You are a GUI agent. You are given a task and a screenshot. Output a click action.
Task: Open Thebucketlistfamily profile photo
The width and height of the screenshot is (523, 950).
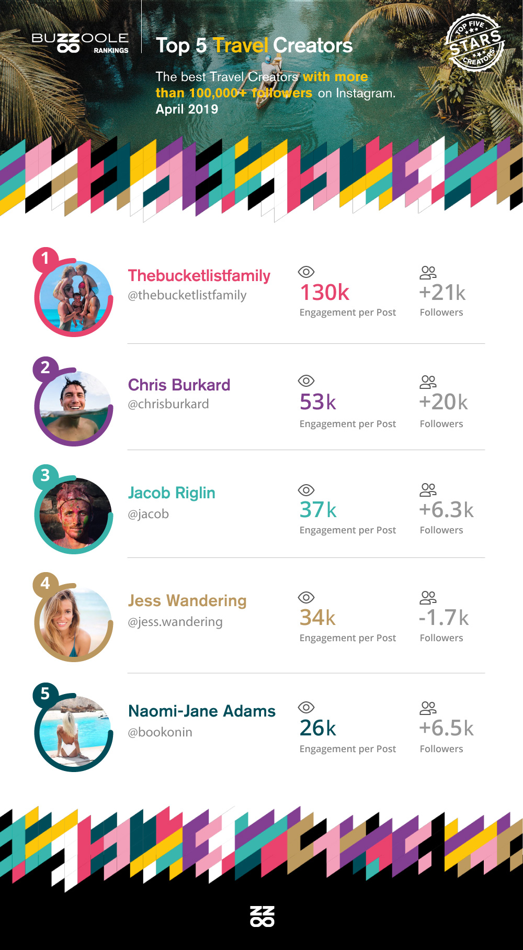click(x=74, y=298)
